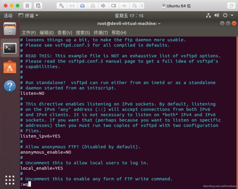
Task: Click the user account device toolbar icon
Action: pyautogui.click(x=93, y=6)
